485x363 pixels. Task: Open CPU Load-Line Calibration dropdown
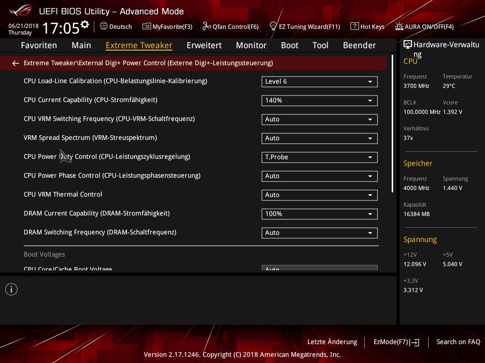click(320, 81)
